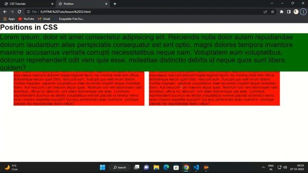Viewport: 308px width, 173px height.
Task: Reload the current page
Action: 19,12
